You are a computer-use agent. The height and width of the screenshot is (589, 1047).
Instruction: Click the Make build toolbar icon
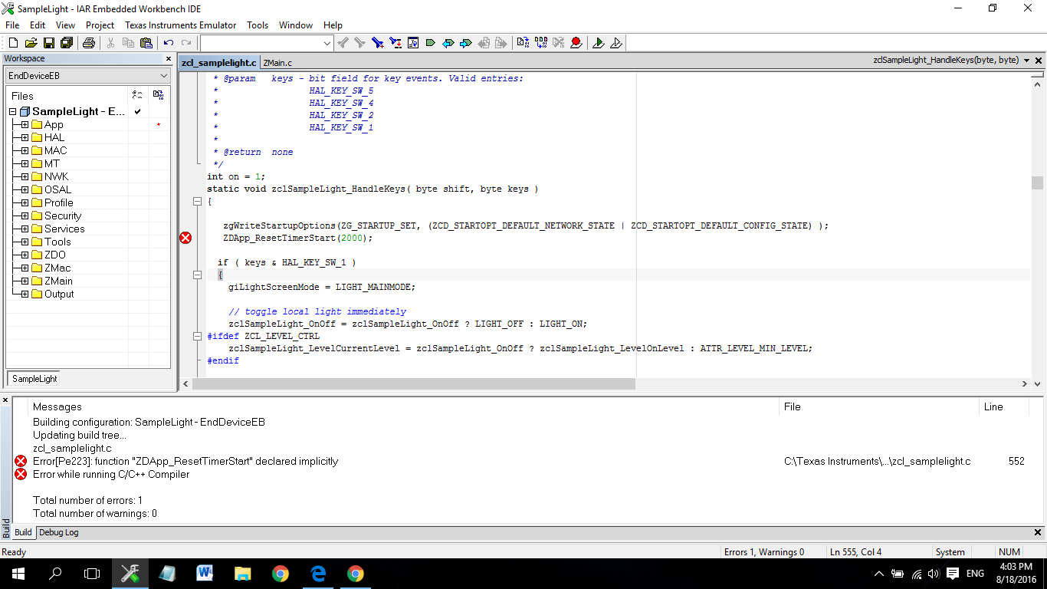coord(540,43)
